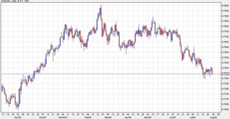Click the 0.7100 price axis label

coord(226,99)
